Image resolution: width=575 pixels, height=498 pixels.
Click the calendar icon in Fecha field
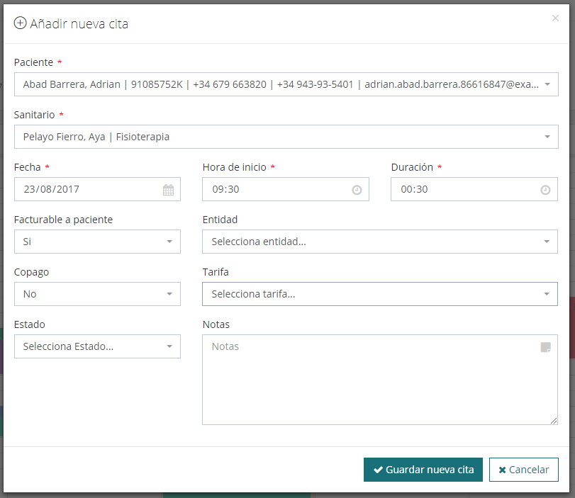pyautogui.click(x=168, y=190)
